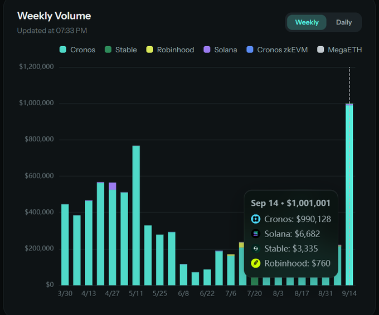Select the 7/6 weekly bar
Viewport: 379px width, 315px height.
tap(231, 270)
